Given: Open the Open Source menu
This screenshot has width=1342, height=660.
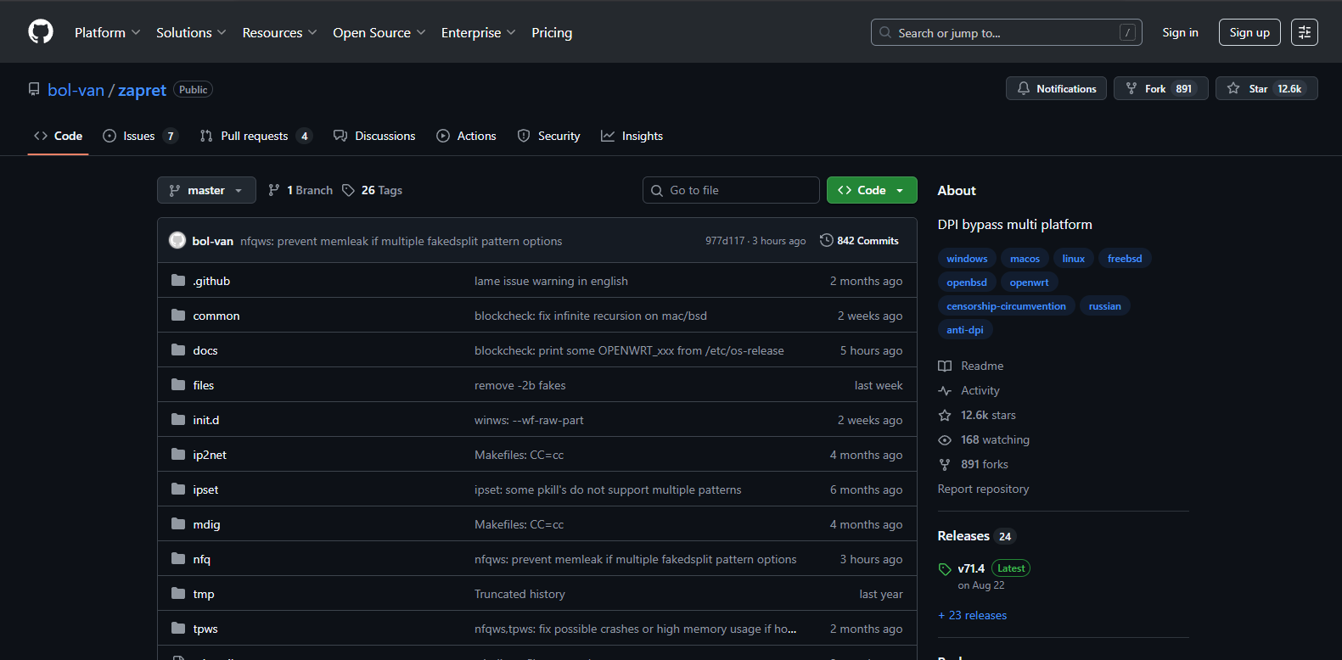Looking at the screenshot, I should [379, 33].
